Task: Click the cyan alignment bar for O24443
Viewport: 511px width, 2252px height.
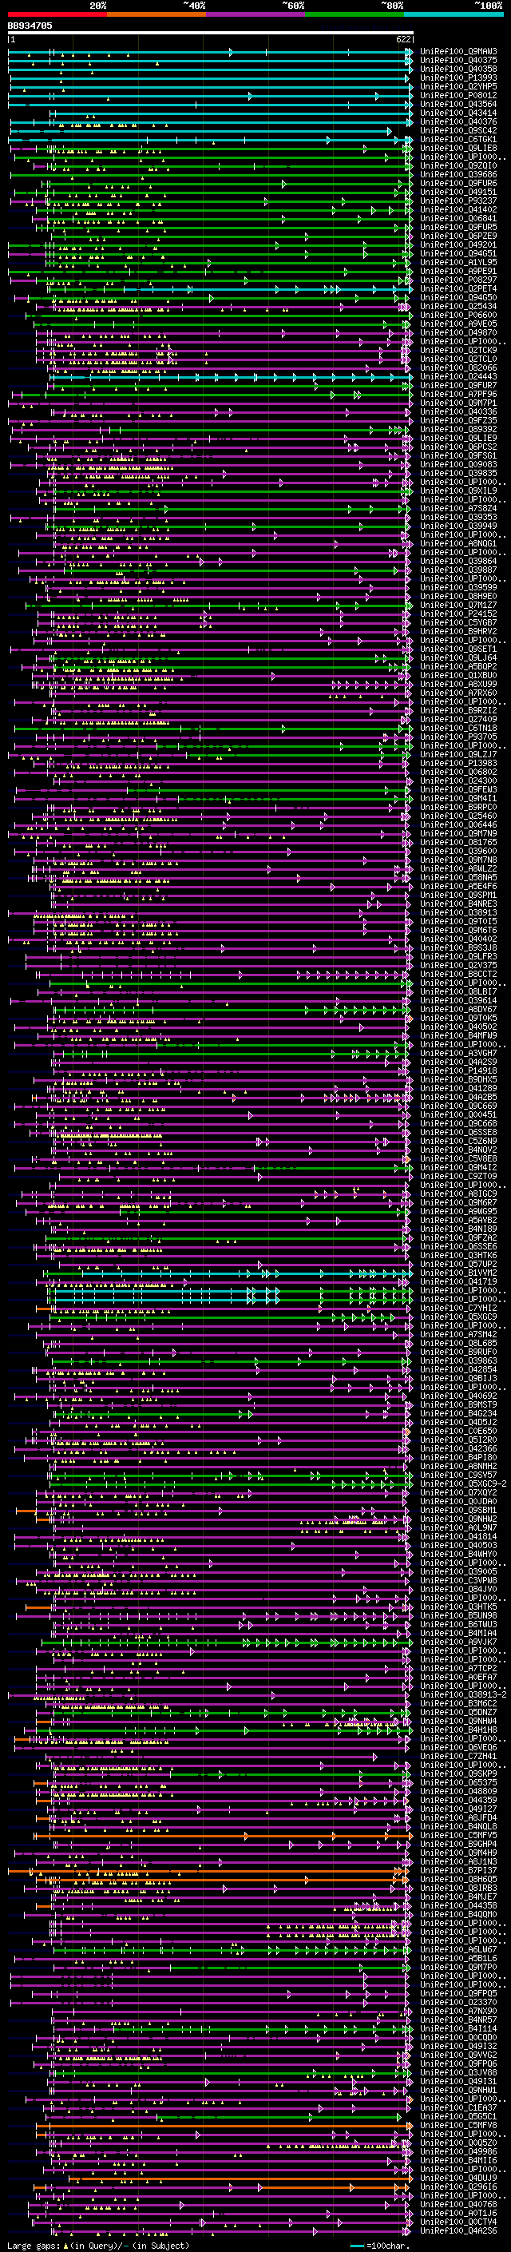Action: (232, 377)
